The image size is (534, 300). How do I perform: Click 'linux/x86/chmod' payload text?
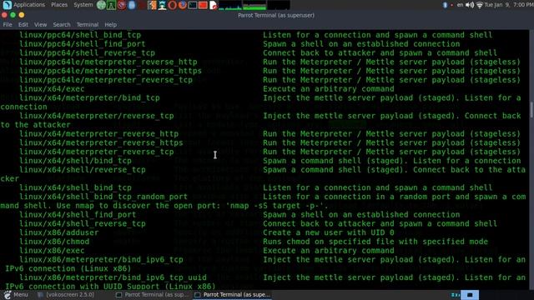pos(54,242)
